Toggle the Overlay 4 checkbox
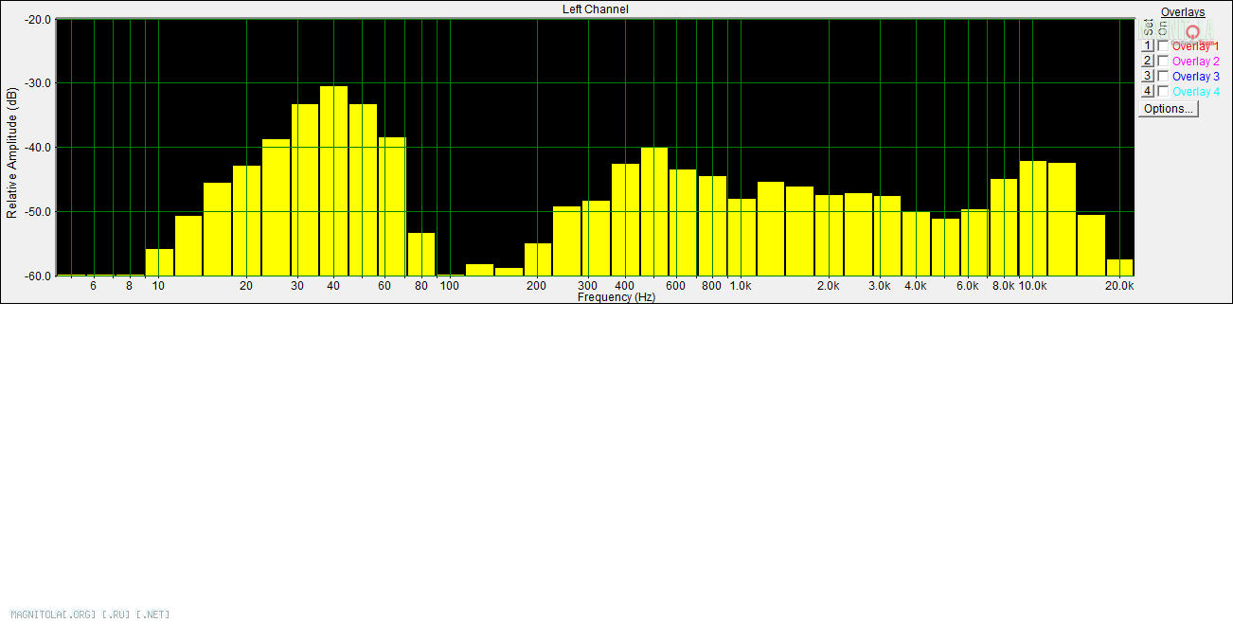 (x=1163, y=91)
